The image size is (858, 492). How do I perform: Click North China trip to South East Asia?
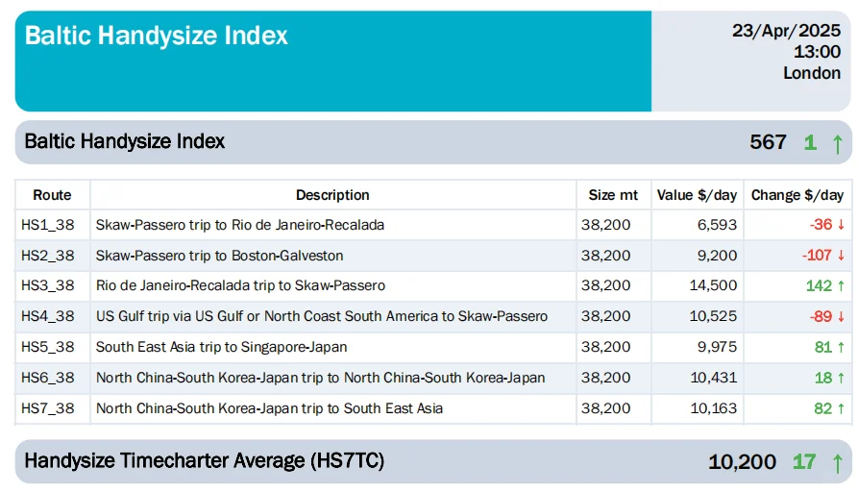click(269, 408)
